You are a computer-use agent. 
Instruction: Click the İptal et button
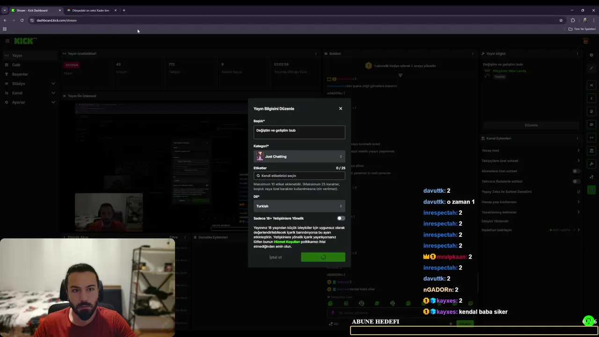pos(275,257)
